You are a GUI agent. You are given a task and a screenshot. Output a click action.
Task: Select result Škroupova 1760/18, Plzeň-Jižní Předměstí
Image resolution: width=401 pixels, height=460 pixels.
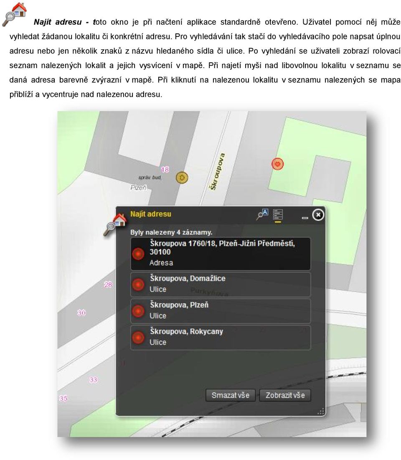tap(220, 254)
